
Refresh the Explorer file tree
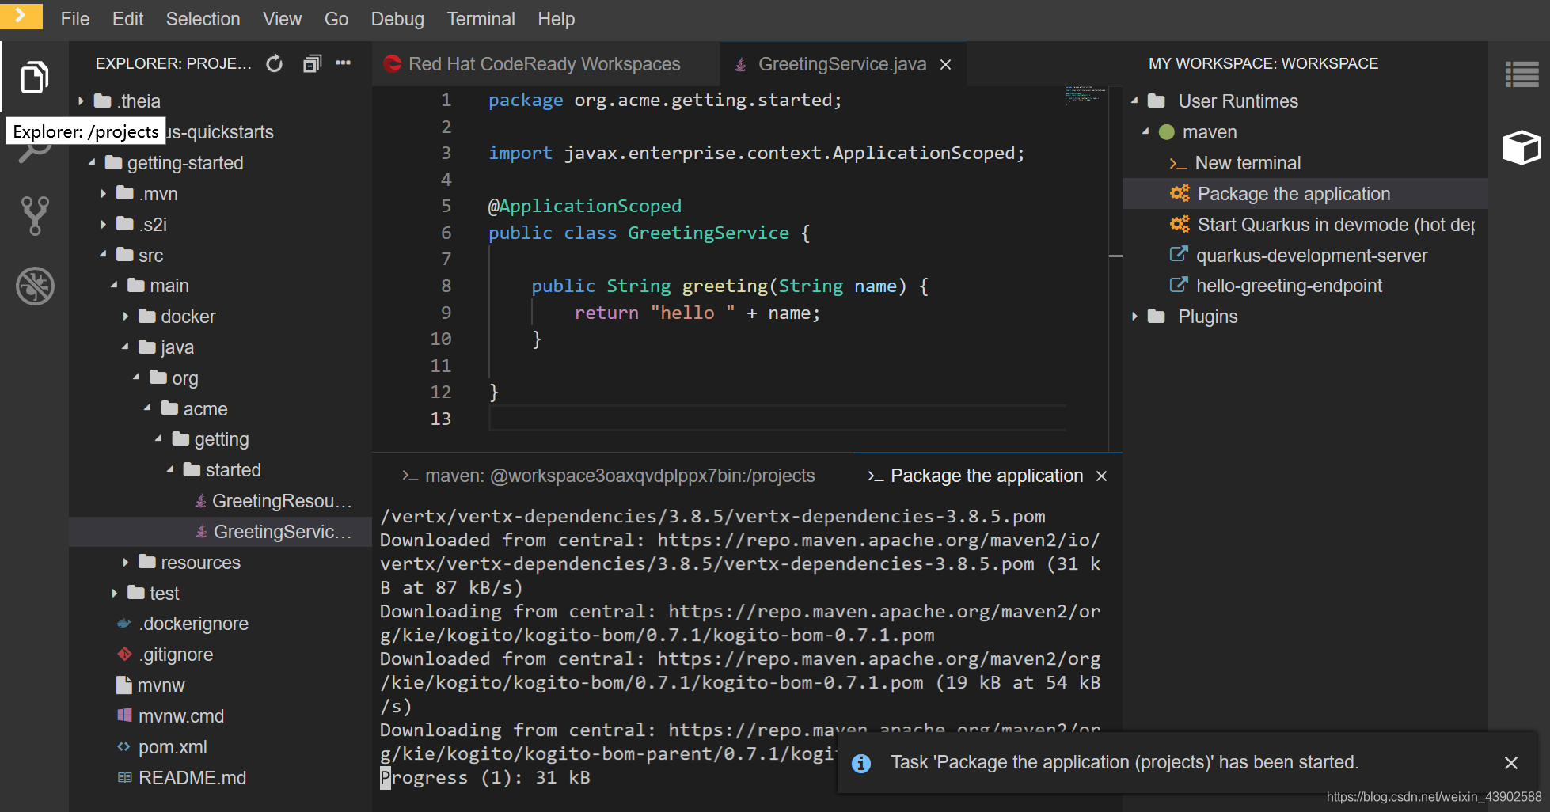click(x=274, y=63)
